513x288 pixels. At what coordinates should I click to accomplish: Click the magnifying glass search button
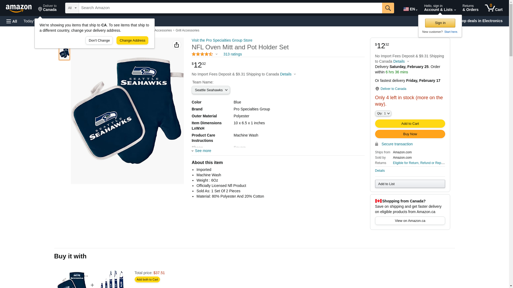pos(388,8)
